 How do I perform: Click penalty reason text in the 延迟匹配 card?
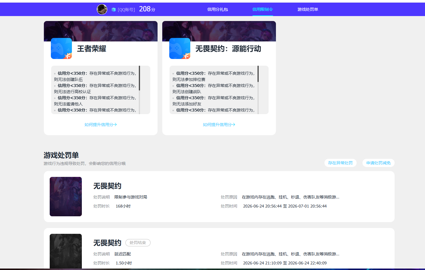[291, 254]
